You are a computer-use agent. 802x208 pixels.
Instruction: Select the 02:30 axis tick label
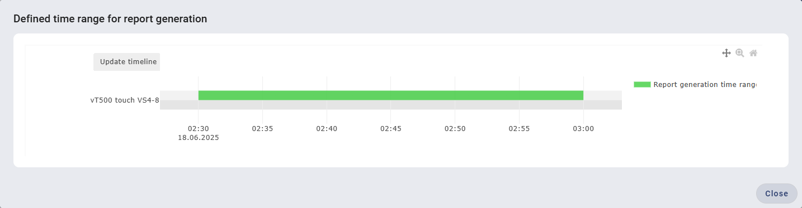coord(198,128)
